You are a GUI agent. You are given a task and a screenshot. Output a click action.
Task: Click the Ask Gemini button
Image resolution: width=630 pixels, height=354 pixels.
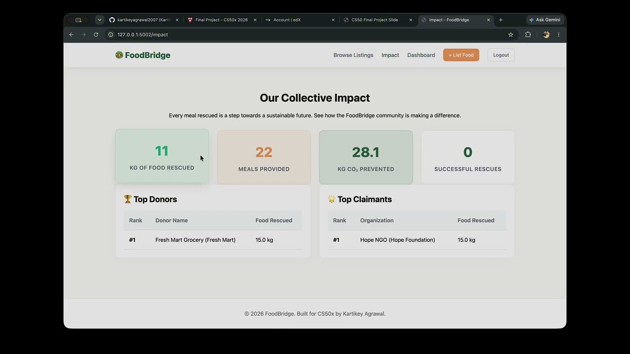(544, 20)
